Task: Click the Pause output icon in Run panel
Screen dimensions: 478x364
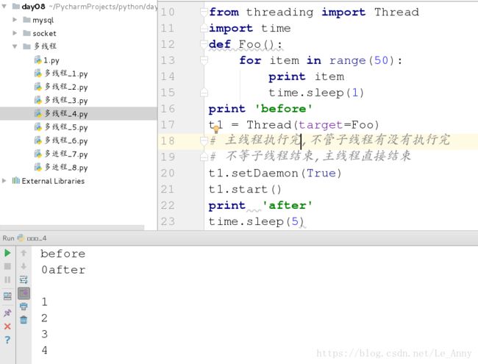Action: coord(7,279)
